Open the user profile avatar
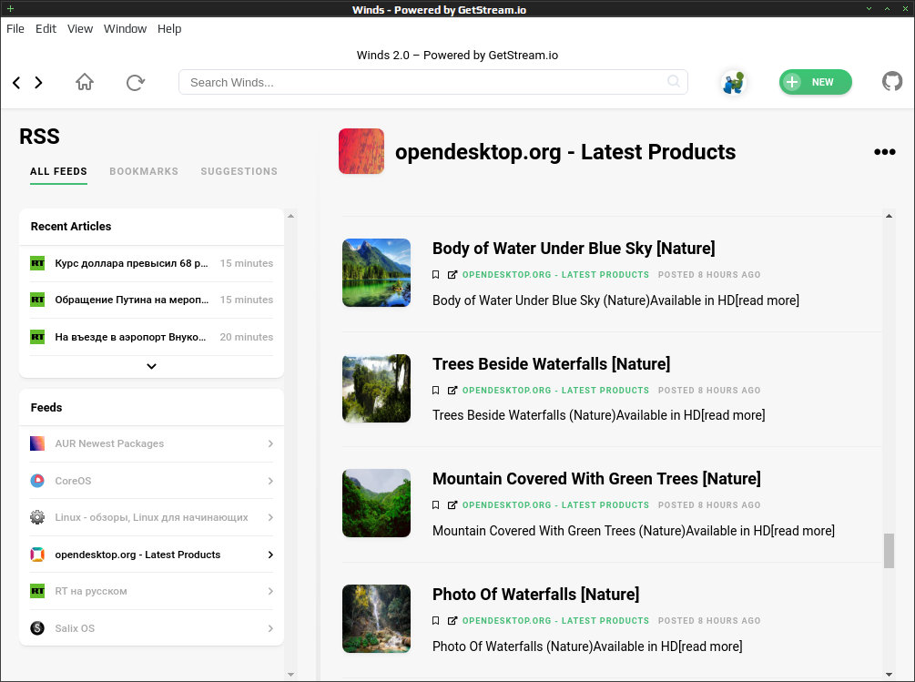Screen dimensions: 915x682 [734, 82]
